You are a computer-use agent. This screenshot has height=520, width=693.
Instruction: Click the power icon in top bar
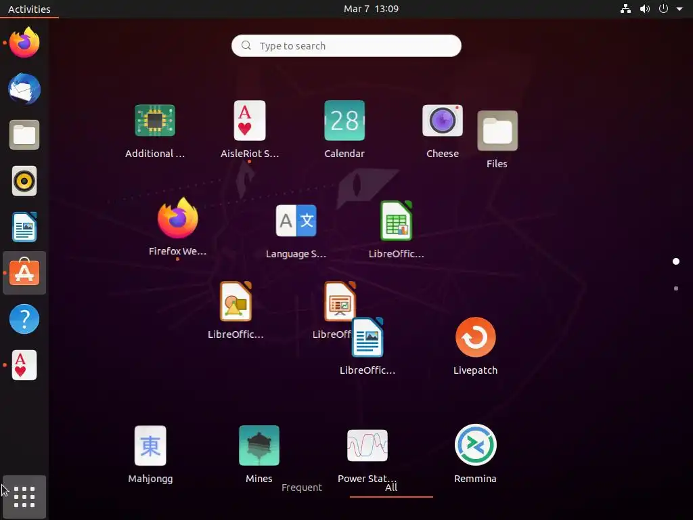[663, 8]
